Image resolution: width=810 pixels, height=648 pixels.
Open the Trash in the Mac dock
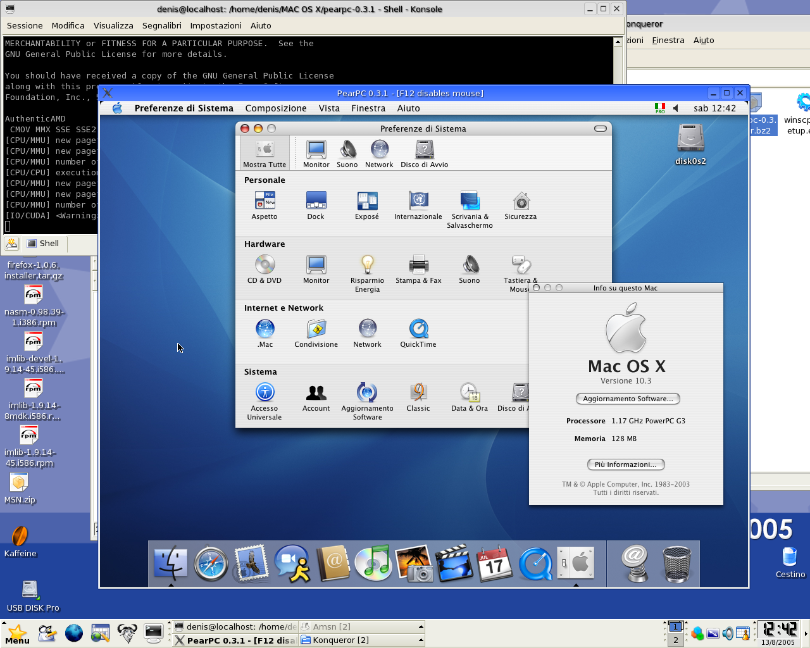pos(676,563)
